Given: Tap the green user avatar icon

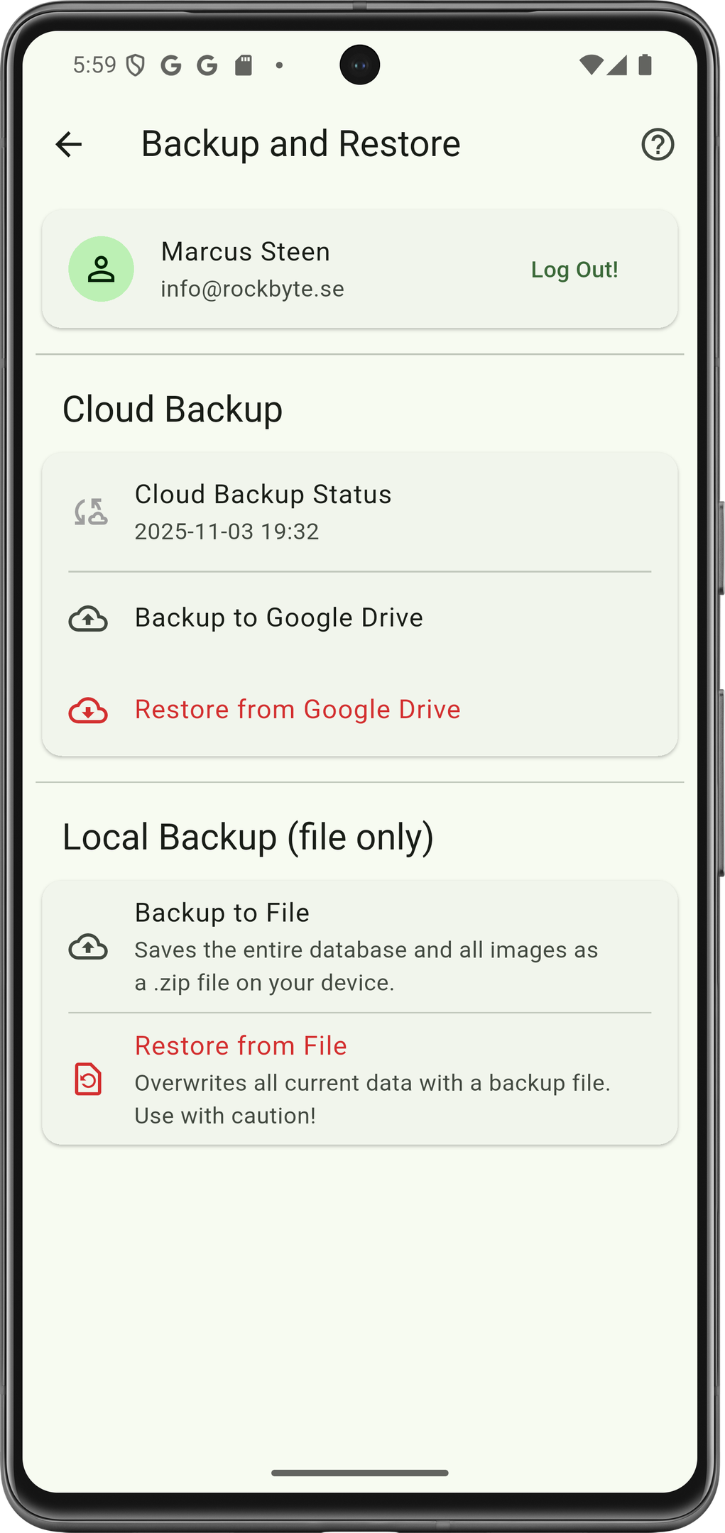Looking at the screenshot, I should [x=101, y=269].
